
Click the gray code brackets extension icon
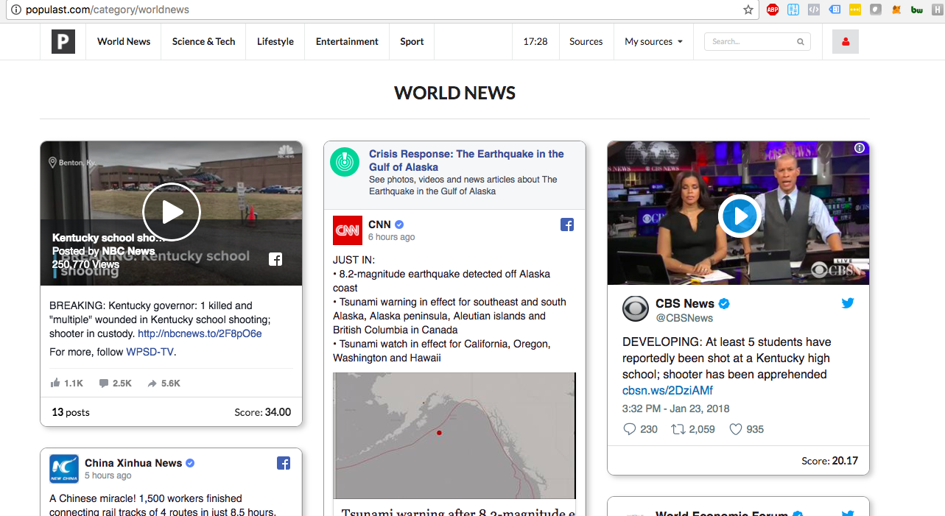coord(814,10)
